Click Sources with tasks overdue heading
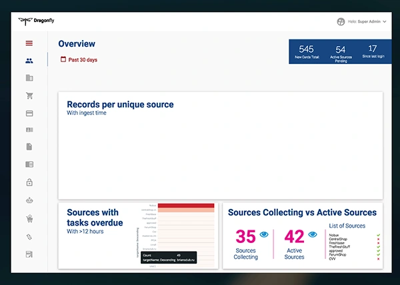This screenshot has height=285, width=400. (x=95, y=218)
